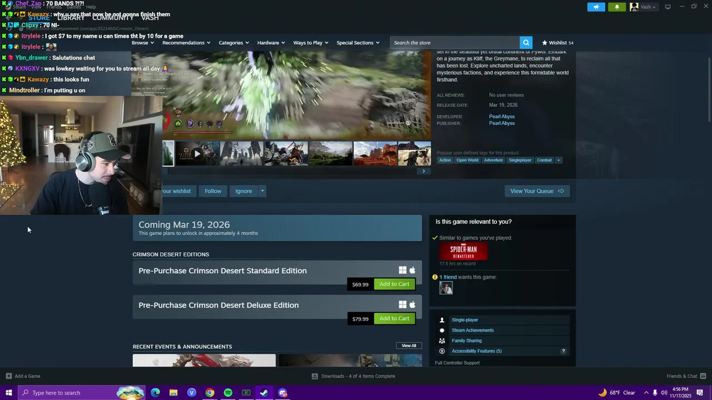Open the Special Sections dropdown
The width and height of the screenshot is (712, 400).
tap(358, 43)
